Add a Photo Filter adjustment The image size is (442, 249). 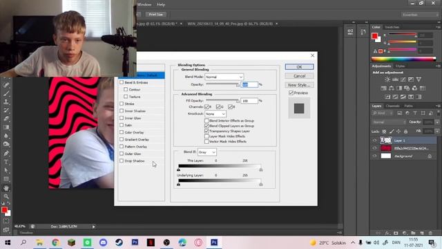point(407,88)
